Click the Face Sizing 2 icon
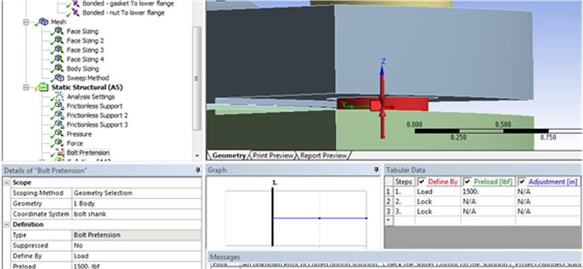 59,40
